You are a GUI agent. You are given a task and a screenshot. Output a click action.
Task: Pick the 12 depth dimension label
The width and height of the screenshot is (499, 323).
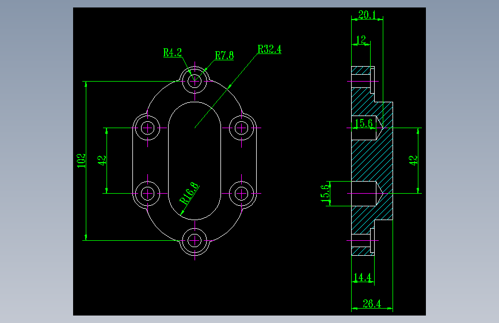click(361, 40)
